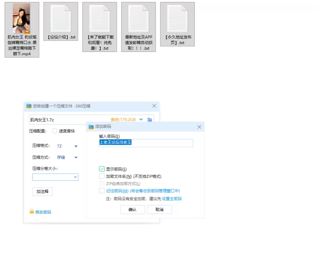Enable the 加密文件名 checkbox
318x259 pixels.
click(102, 176)
